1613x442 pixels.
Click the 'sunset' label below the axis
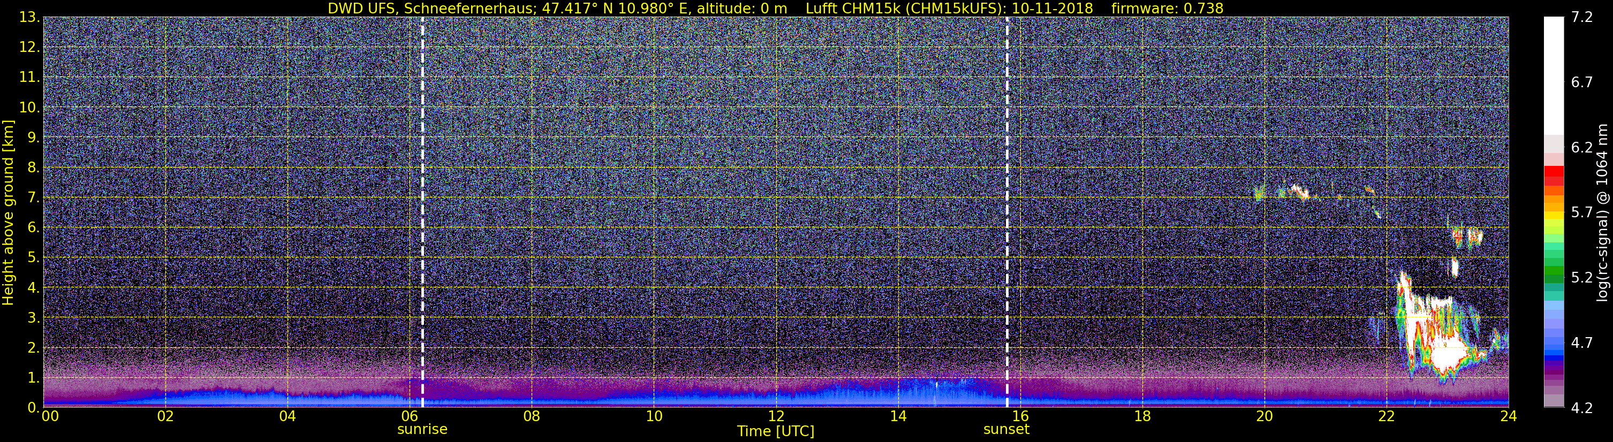(1006, 430)
